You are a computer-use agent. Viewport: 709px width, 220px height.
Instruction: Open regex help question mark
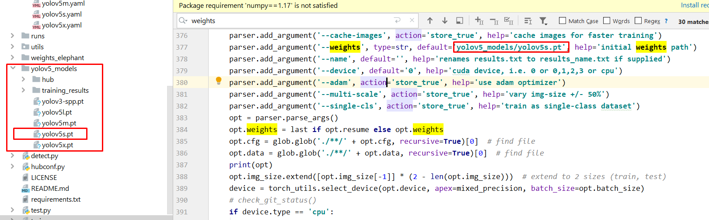tap(666, 21)
